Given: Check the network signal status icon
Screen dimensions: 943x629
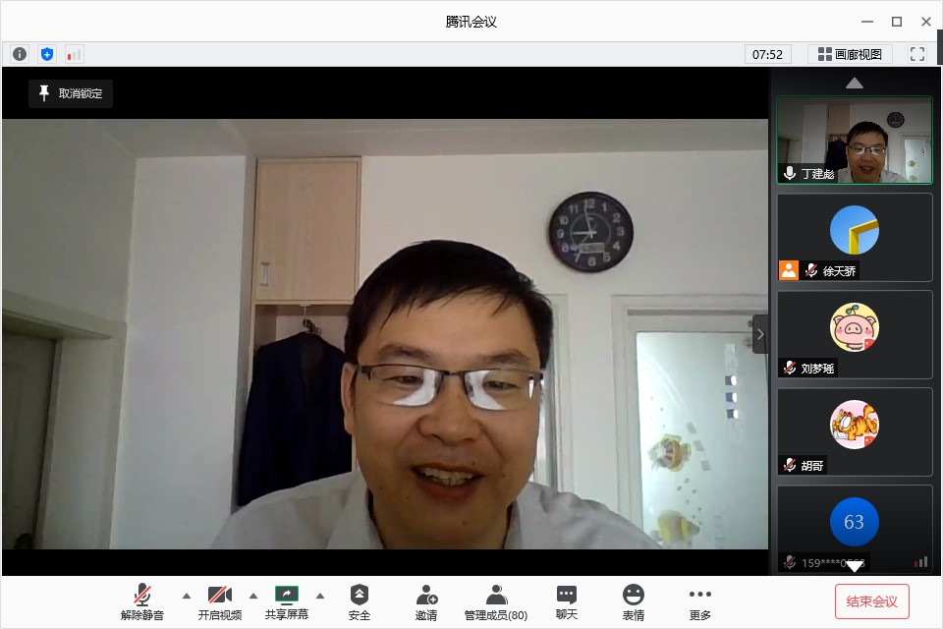Looking at the screenshot, I should tap(75, 54).
